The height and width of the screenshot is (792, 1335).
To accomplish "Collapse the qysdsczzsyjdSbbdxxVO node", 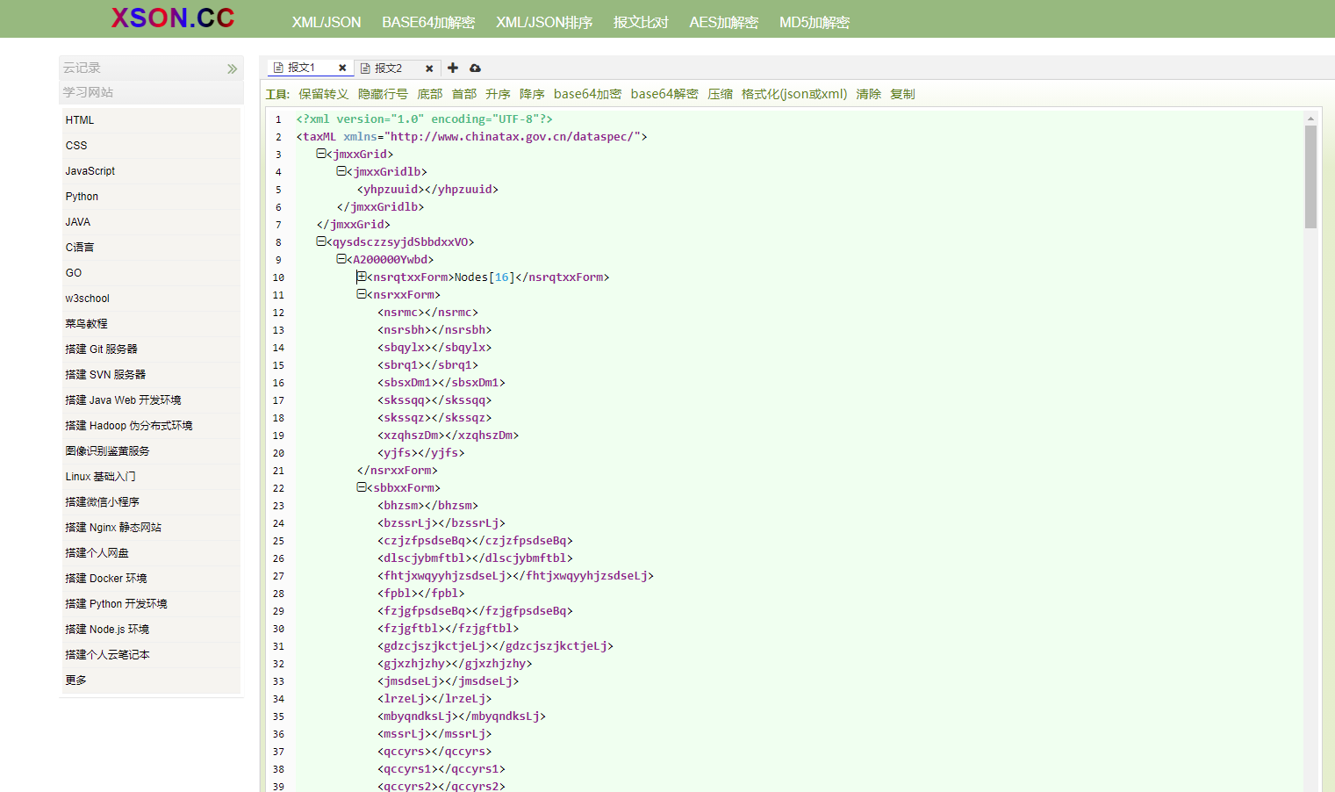I will tap(321, 241).
